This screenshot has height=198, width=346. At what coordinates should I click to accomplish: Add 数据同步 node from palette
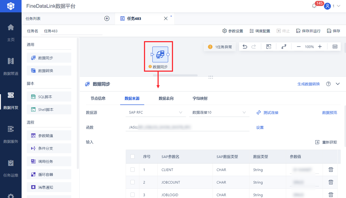click(49, 58)
